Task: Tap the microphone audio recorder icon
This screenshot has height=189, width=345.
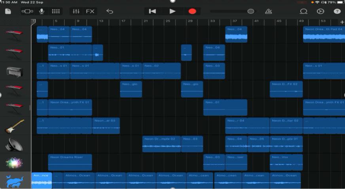Action: coord(42,11)
